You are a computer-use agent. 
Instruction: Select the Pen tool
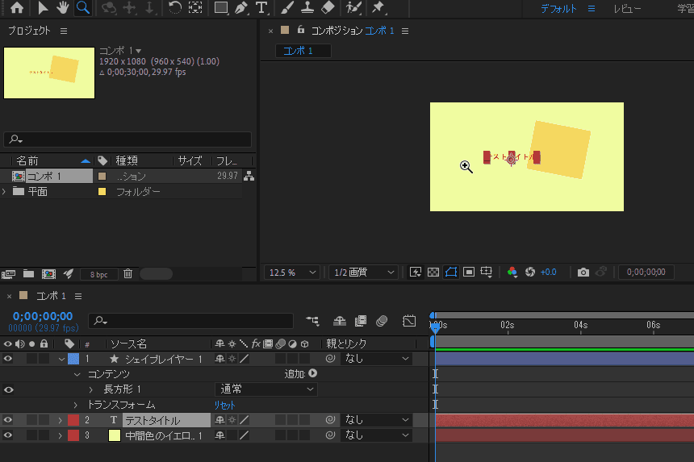click(x=241, y=7)
